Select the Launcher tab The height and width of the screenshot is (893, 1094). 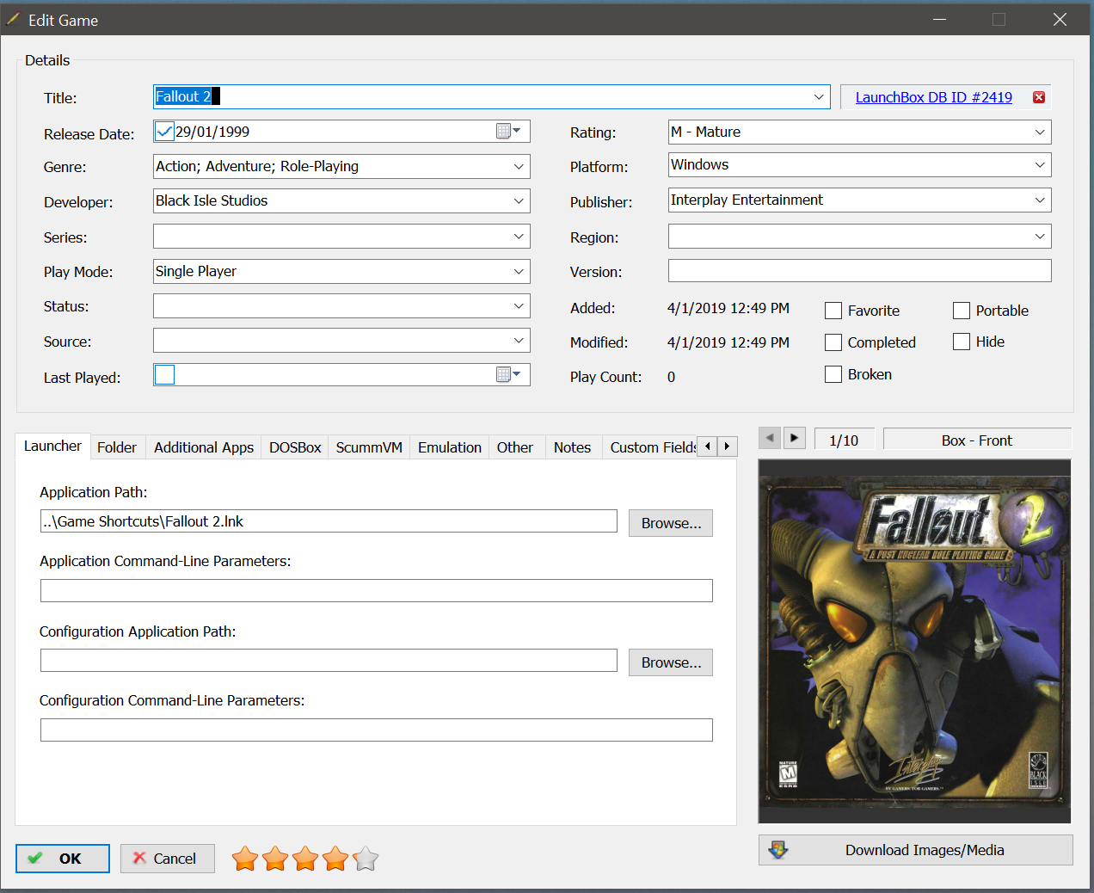tap(52, 446)
